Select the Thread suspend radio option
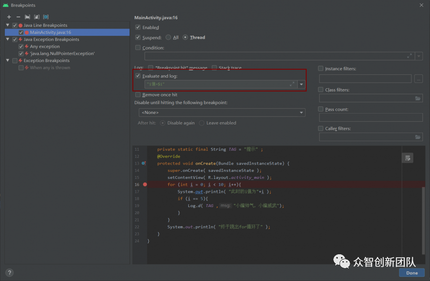The image size is (430, 281). [186, 38]
